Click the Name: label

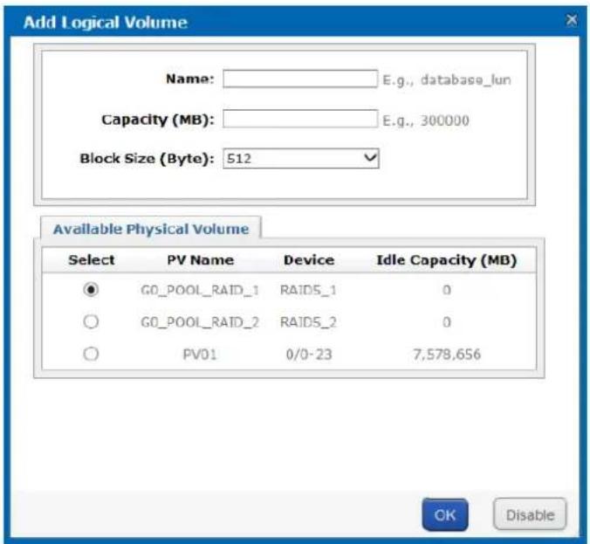190,79
